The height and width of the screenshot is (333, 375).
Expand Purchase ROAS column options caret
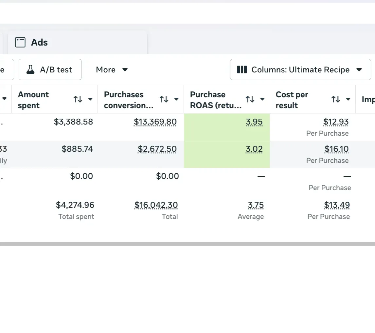point(262,99)
